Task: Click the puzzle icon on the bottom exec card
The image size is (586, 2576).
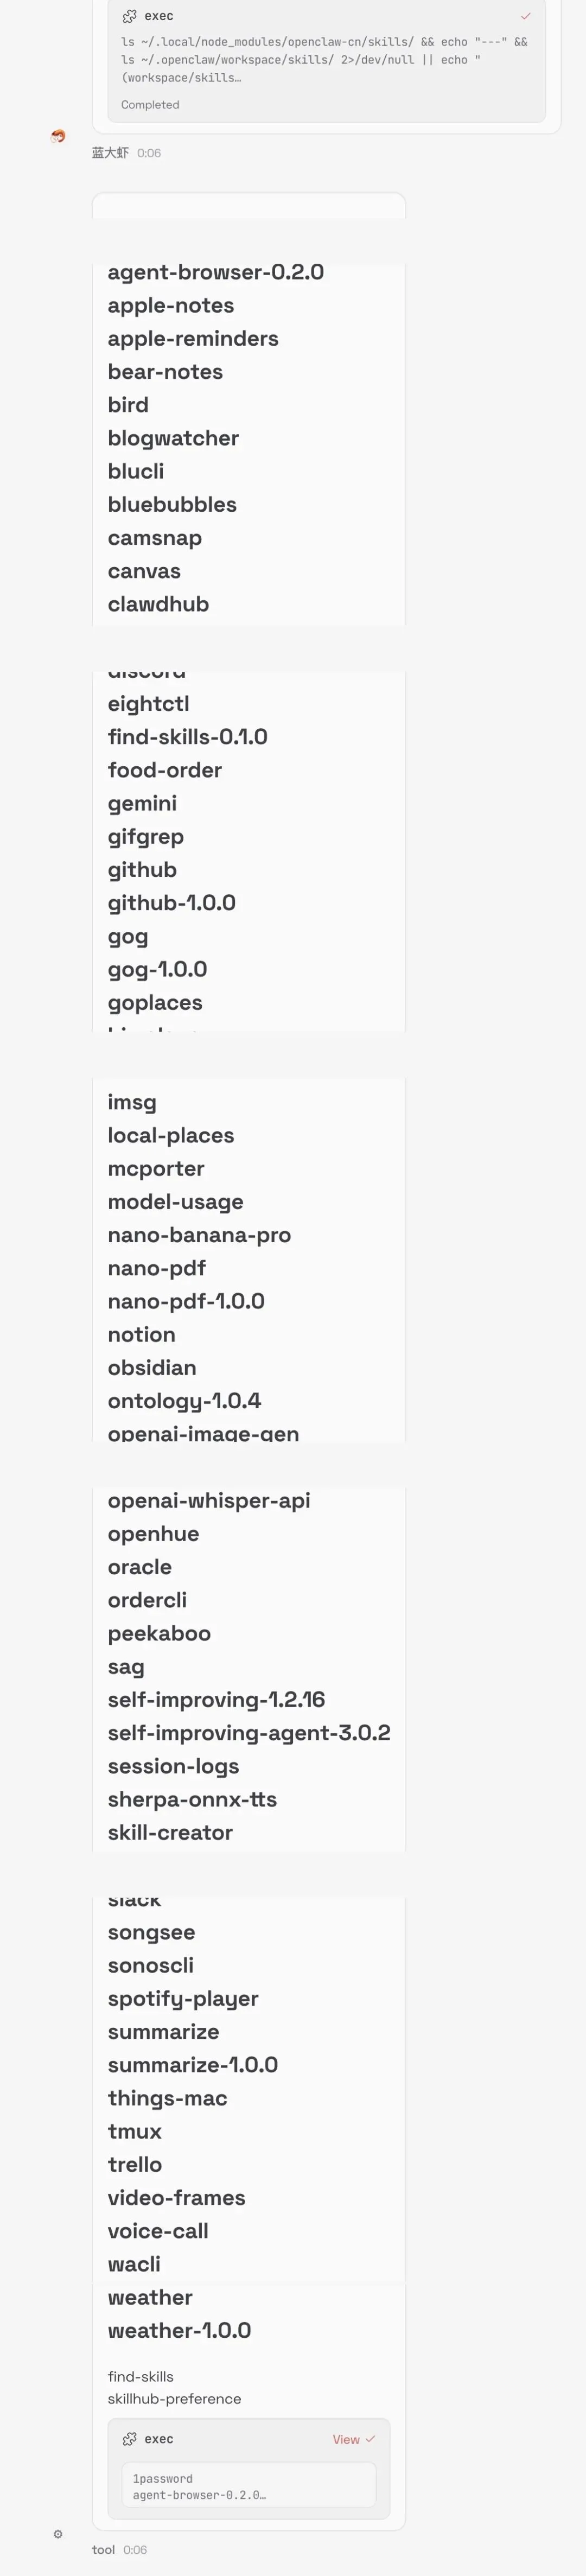Action: point(129,2439)
